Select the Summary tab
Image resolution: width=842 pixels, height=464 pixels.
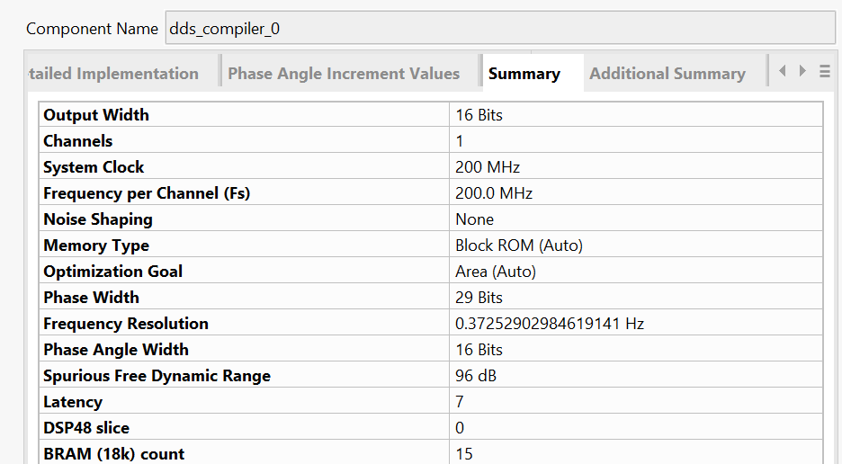(524, 74)
